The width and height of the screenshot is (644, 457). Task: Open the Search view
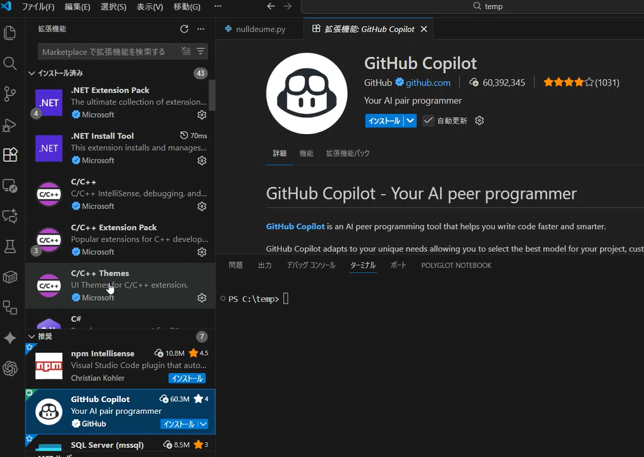point(10,64)
